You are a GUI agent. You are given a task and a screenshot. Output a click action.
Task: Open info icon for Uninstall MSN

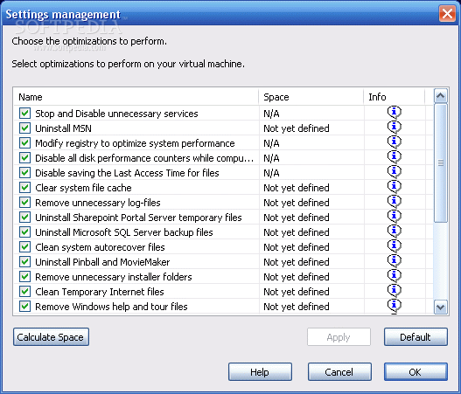pyautogui.click(x=394, y=128)
